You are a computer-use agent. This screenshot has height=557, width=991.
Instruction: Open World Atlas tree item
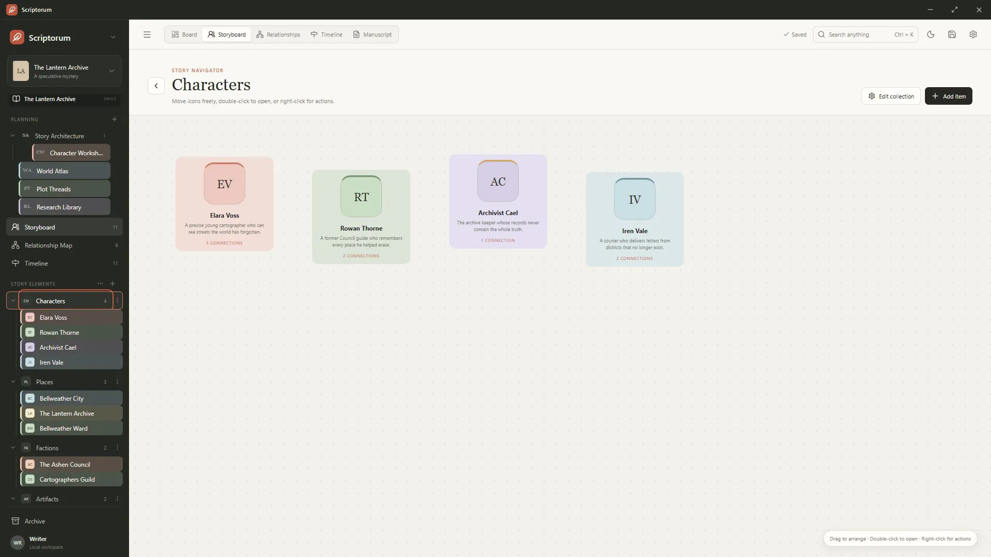point(65,171)
